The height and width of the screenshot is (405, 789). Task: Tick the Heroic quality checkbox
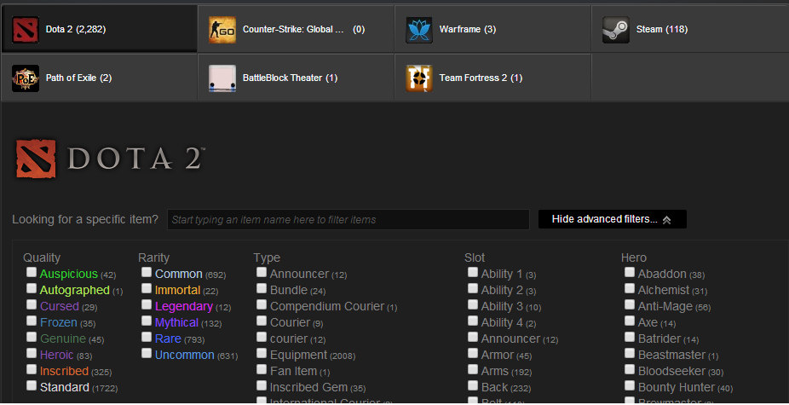(32, 353)
